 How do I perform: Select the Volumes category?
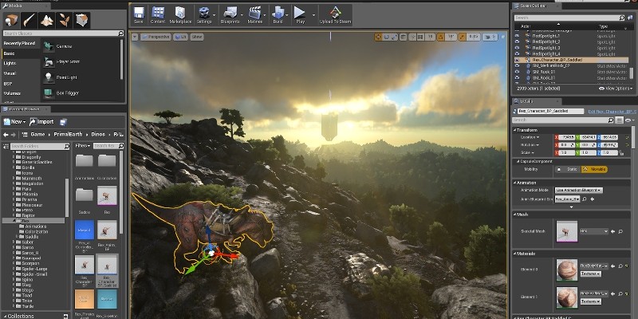point(12,93)
